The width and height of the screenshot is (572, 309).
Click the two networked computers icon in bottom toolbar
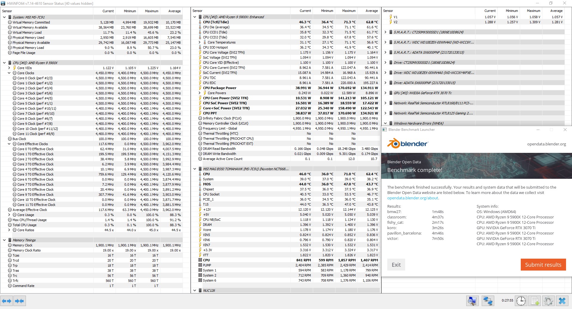pyautogui.click(x=488, y=301)
